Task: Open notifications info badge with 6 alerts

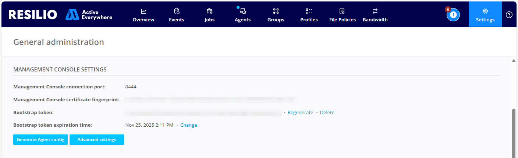Action: [x=453, y=15]
